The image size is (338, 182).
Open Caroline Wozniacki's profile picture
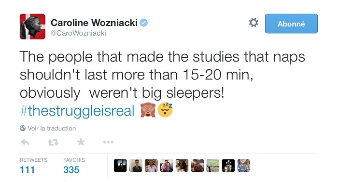coord(32,26)
